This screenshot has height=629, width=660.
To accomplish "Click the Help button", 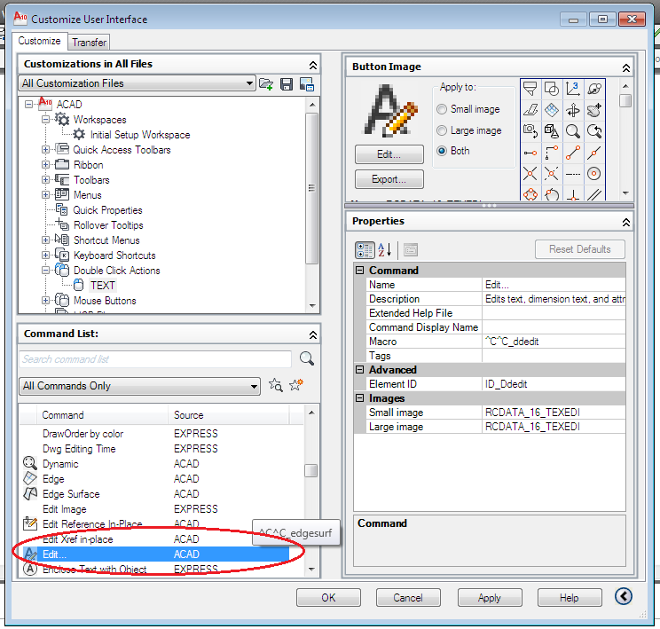I will tap(570, 597).
